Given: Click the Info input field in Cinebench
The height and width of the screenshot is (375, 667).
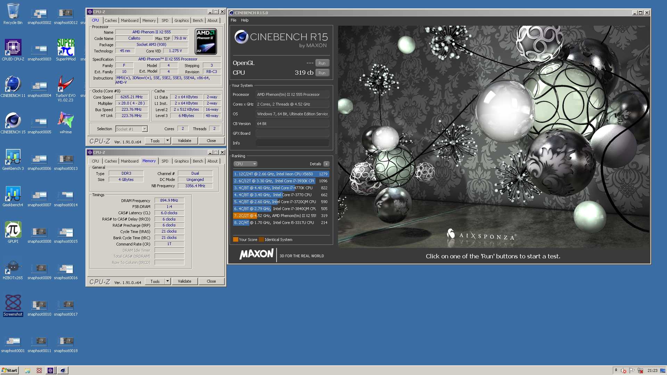Looking at the screenshot, I should [x=293, y=143].
